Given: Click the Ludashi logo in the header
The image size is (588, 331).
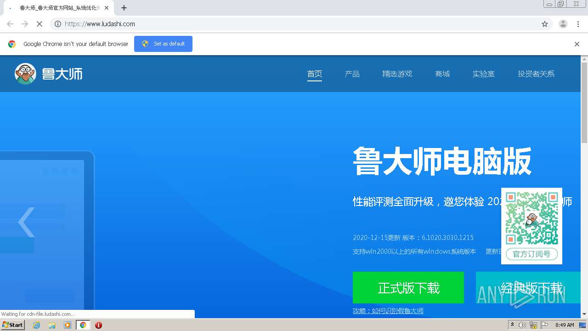Looking at the screenshot, I should point(49,74).
